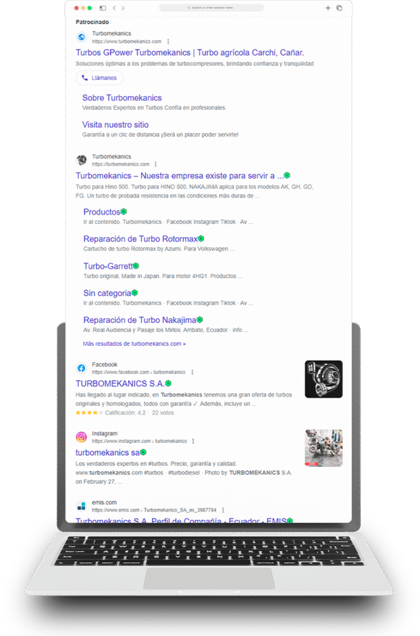
Task: Open a new tab with plus icon
Action: tap(328, 7)
